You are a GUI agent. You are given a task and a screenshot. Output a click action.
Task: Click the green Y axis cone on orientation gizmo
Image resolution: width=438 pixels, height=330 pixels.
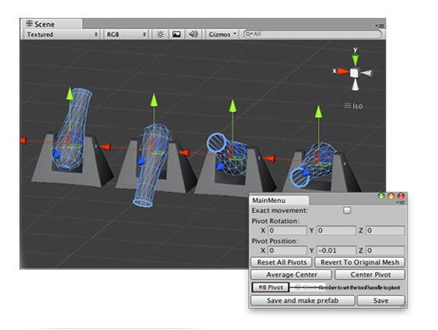click(355, 60)
